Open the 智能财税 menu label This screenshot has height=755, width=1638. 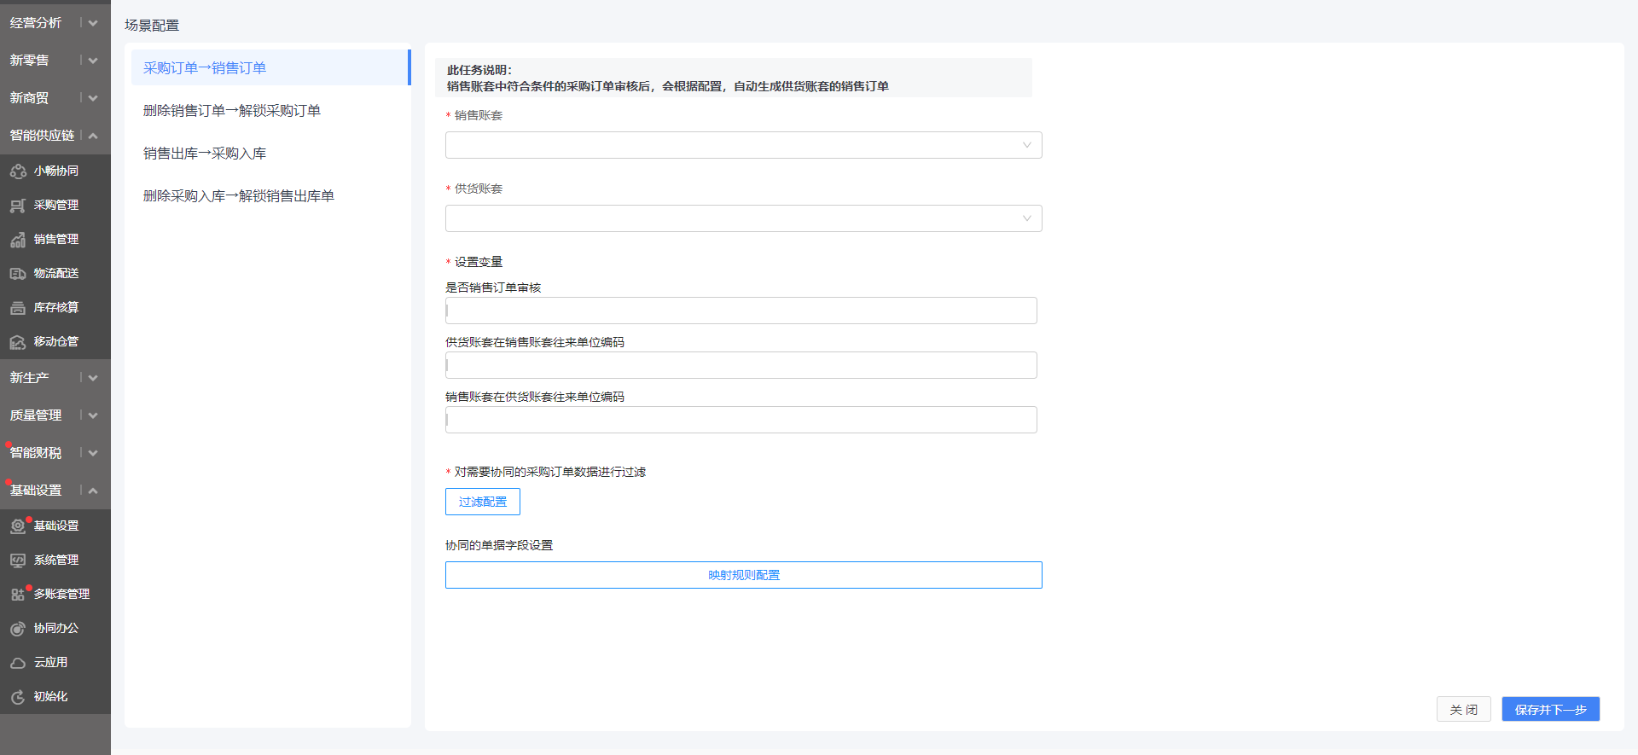pos(36,453)
